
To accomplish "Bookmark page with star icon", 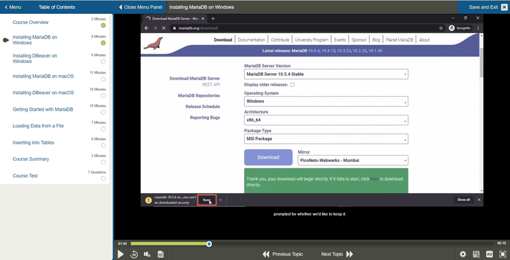I will [441, 29].
